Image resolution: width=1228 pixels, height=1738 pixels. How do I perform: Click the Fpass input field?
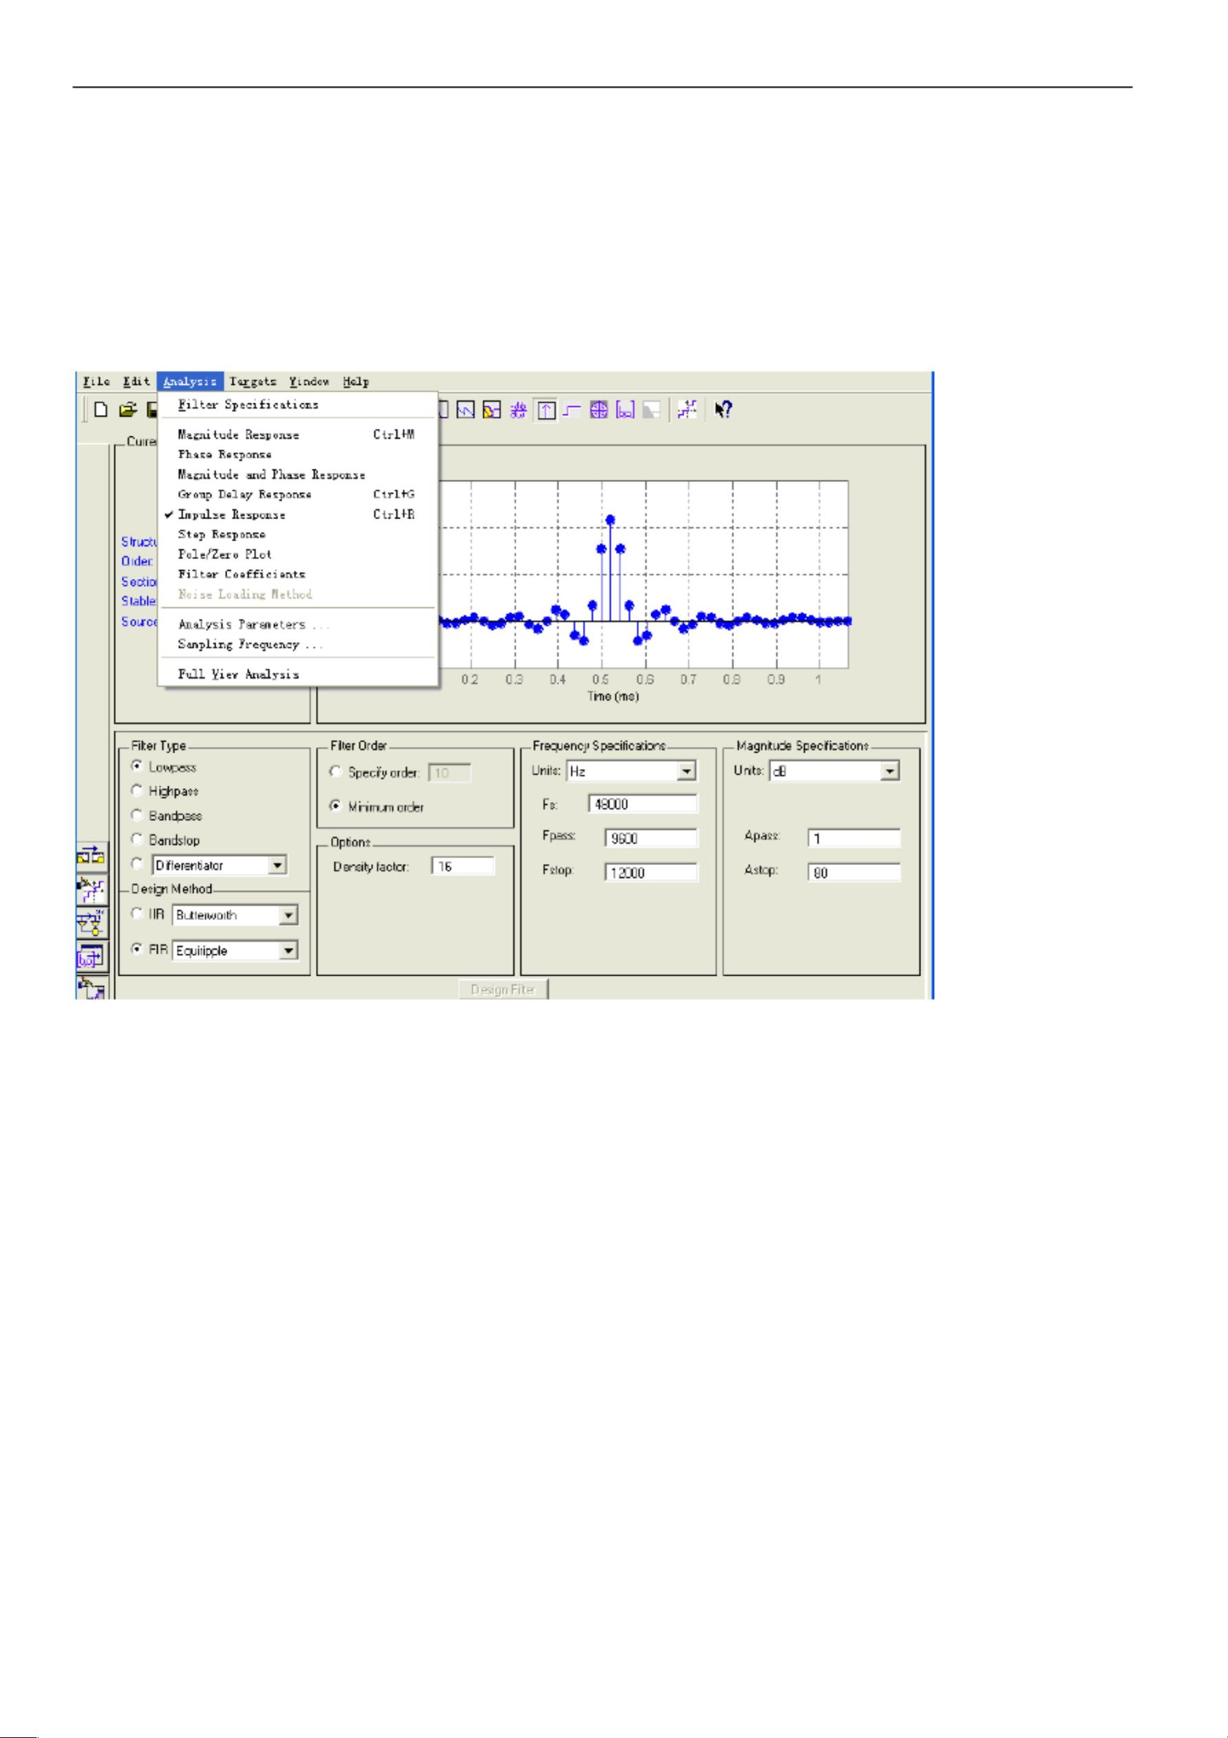click(x=650, y=838)
